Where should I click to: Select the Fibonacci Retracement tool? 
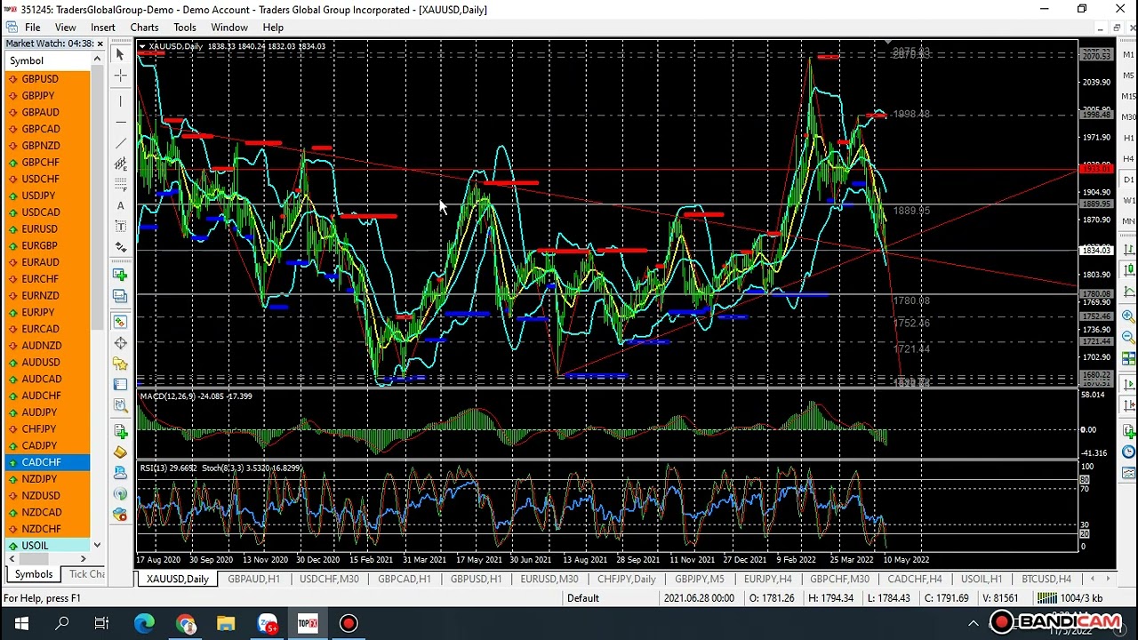[120, 185]
